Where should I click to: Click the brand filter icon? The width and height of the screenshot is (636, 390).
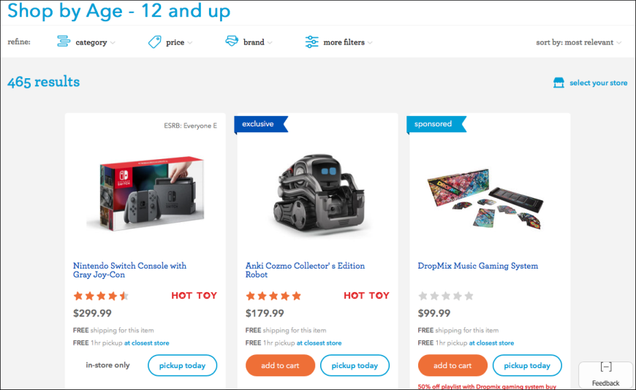232,41
